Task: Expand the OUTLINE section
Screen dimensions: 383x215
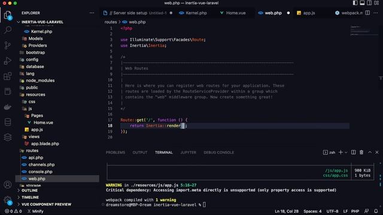Action: [x=29, y=191]
